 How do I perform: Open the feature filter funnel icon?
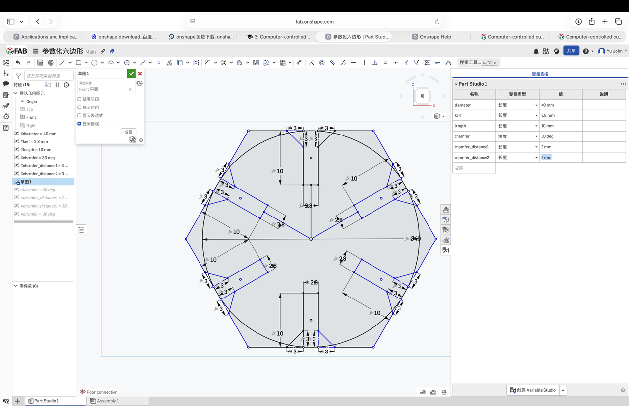(18, 76)
